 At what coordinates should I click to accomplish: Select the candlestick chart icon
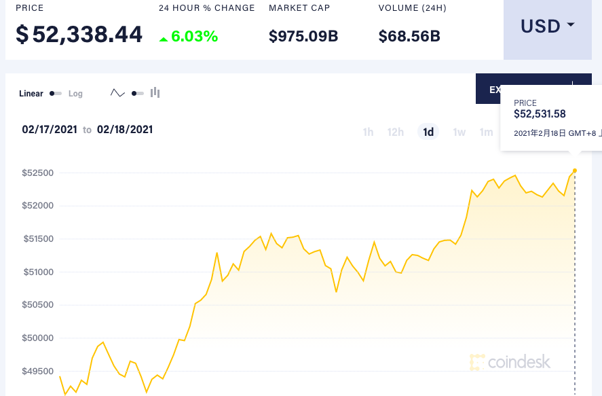(x=155, y=92)
